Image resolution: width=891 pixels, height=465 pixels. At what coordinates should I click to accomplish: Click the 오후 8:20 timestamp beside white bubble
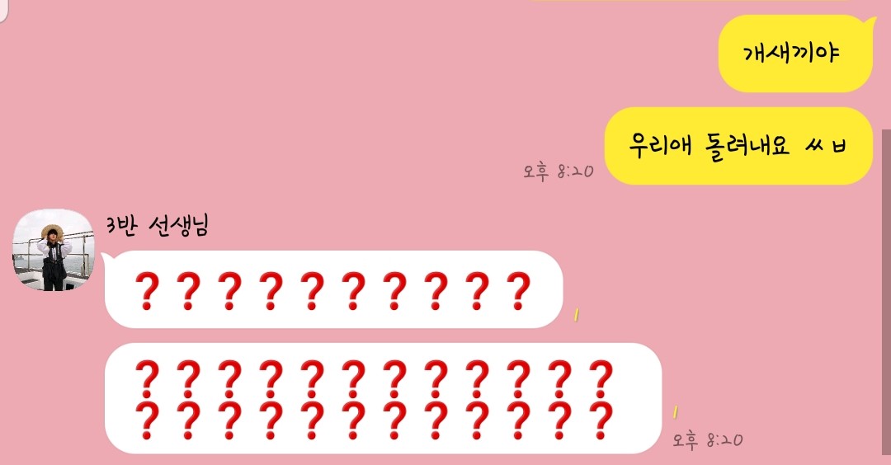[x=708, y=439]
